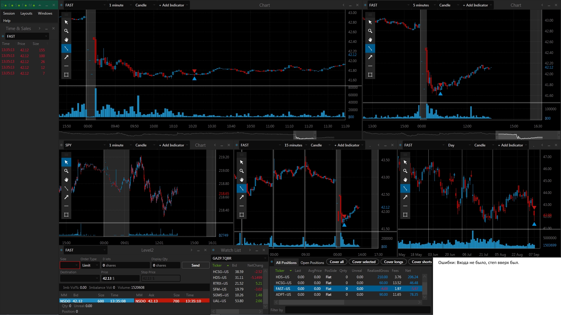Open tools menu handle in FAST 1 minute chart
The height and width of the screenshot is (315, 561).
coord(66,15)
